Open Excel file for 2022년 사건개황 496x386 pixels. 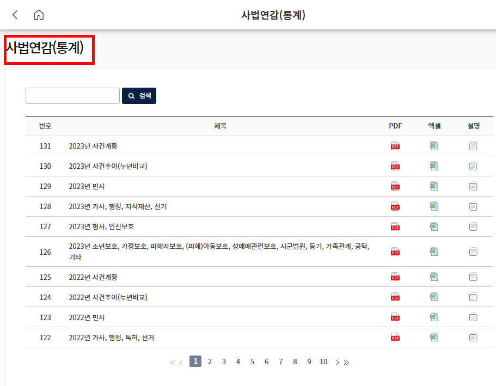click(433, 277)
